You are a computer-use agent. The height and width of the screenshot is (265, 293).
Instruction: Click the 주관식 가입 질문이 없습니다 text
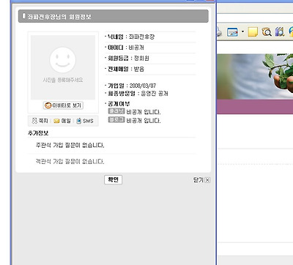point(70,146)
